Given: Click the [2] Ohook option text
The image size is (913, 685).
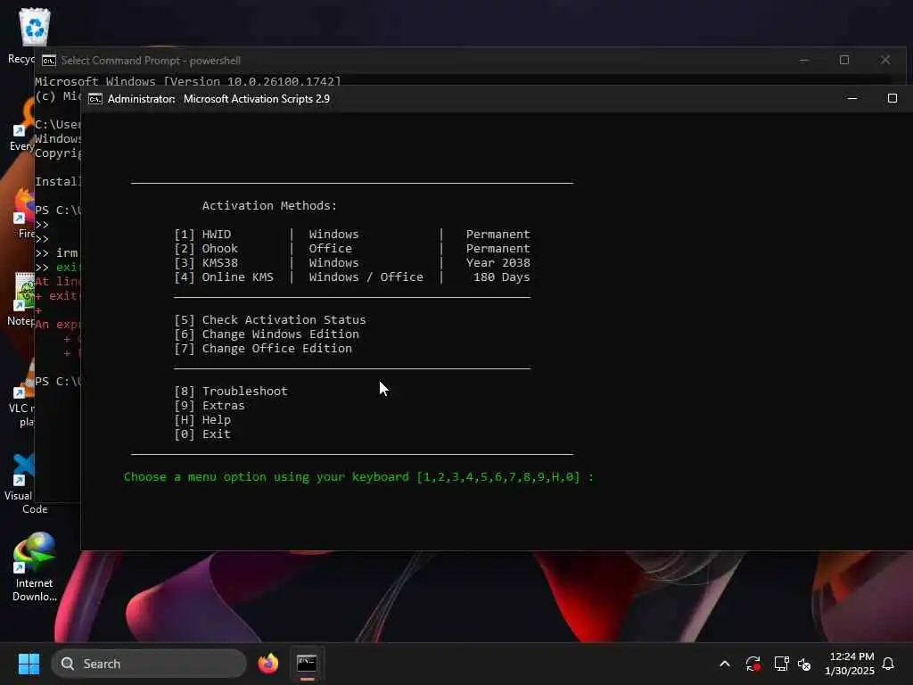Looking at the screenshot, I should (x=206, y=248).
